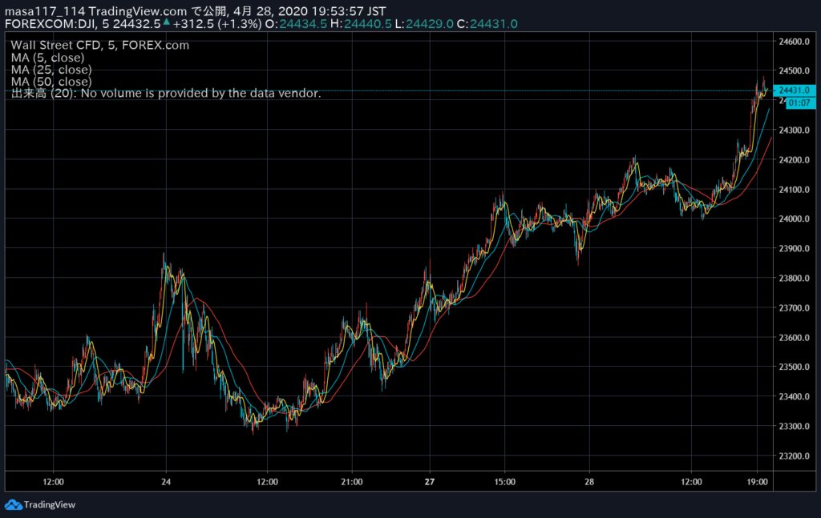Select the MA (50, close) indicator legend
Viewport: 821px width, 518px height.
51,82
